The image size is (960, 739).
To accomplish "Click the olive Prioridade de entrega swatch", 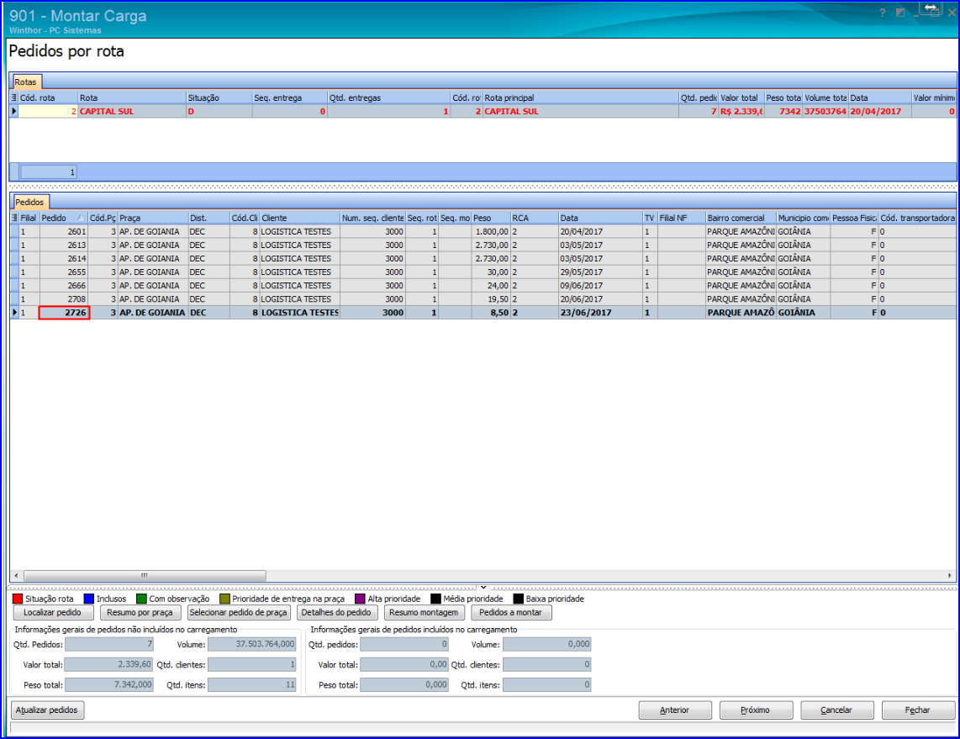I will tap(224, 599).
